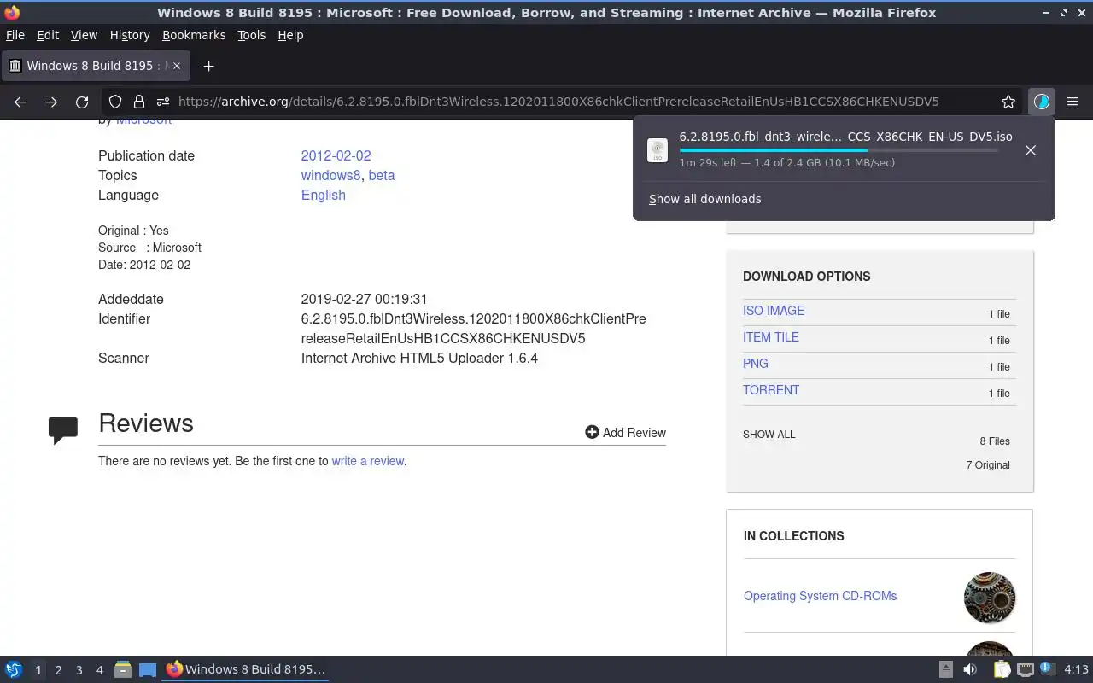
Task: Click the Reviews heading
Action: click(x=146, y=423)
